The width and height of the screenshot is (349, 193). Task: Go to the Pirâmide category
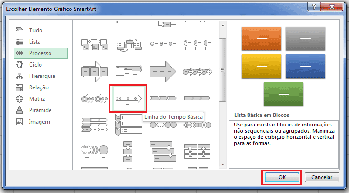40,110
